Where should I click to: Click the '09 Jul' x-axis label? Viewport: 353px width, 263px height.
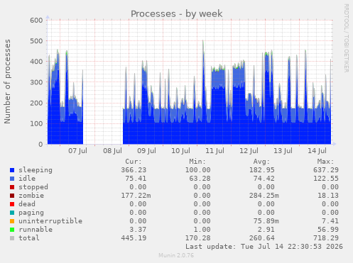pyautogui.click(x=146, y=151)
